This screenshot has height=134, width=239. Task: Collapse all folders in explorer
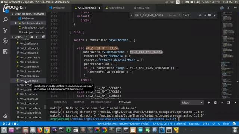[43, 37]
